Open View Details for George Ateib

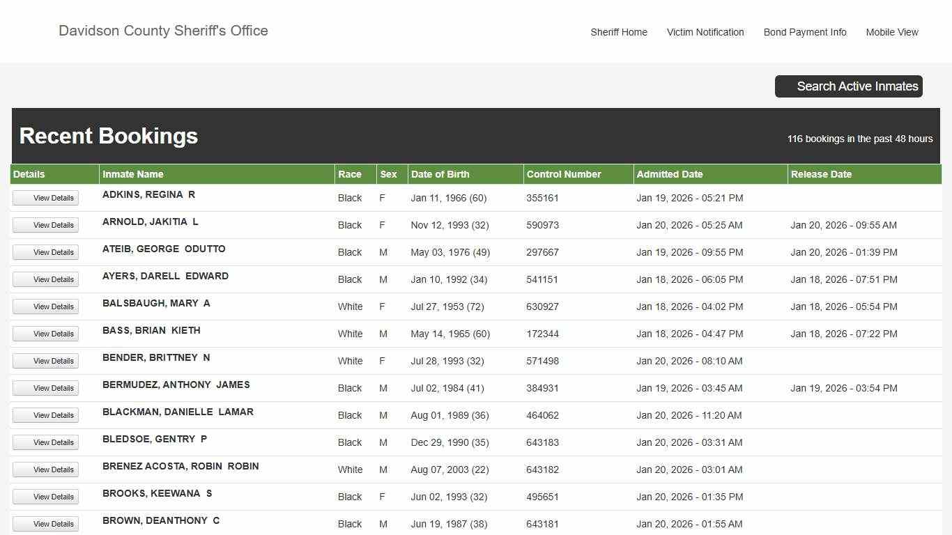tap(46, 252)
